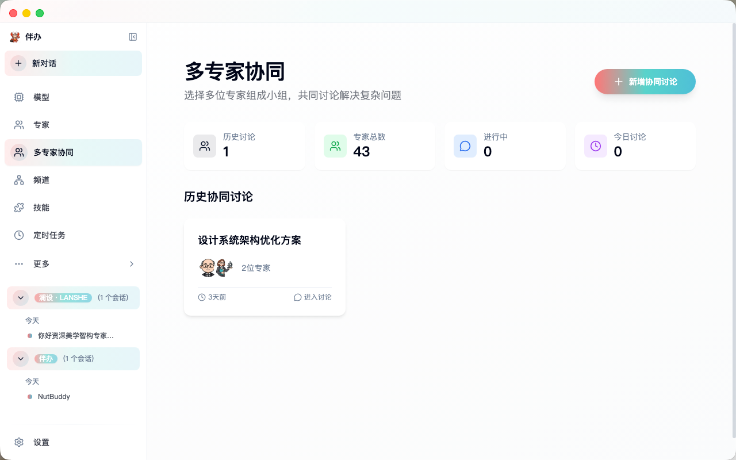Collapse the sidebar with the panel icon
The height and width of the screenshot is (460, 736).
click(133, 37)
